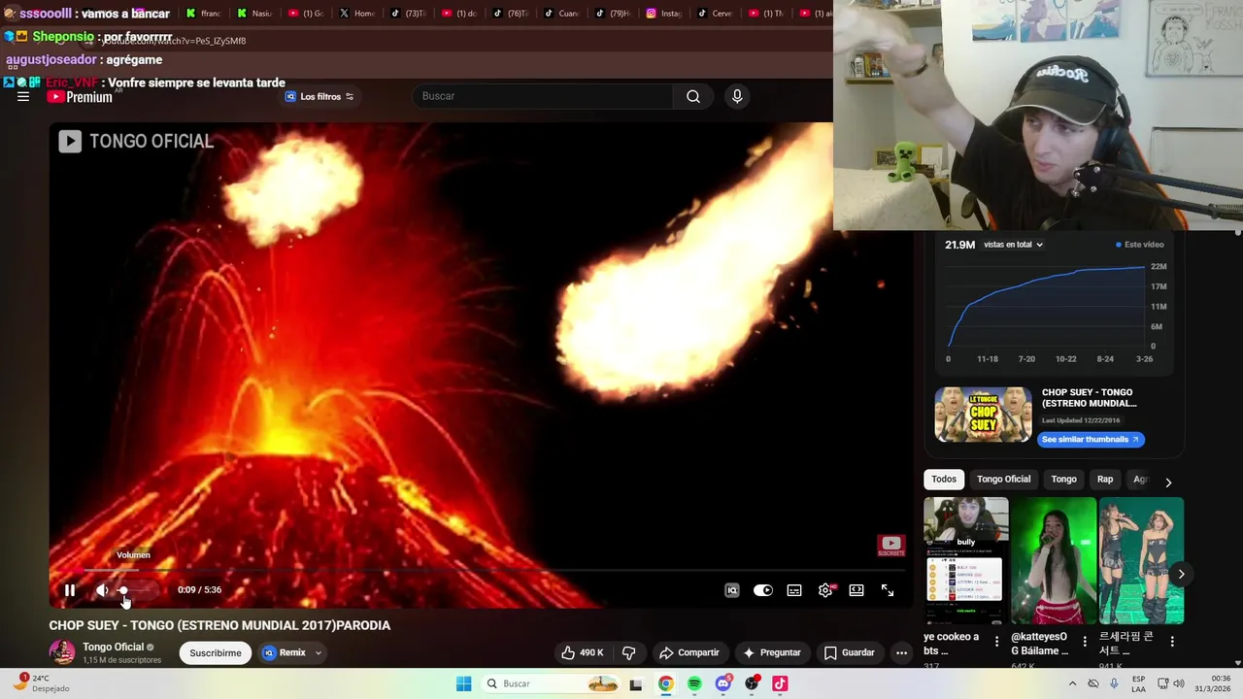Open Windows Start menu
The width and height of the screenshot is (1243, 699).
[464, 683]
